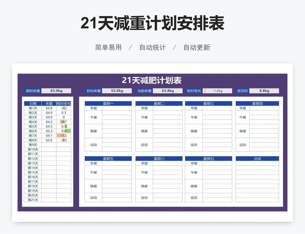Select the 日期 column header
The height and width of the screenshot is (234, 305).
click(33, 103)
